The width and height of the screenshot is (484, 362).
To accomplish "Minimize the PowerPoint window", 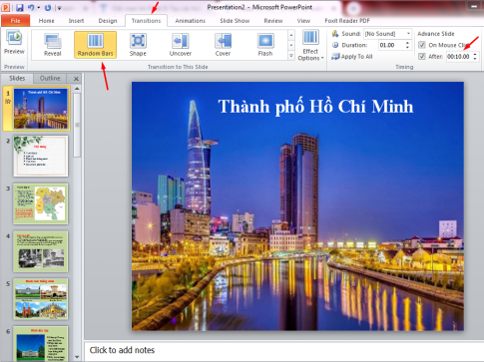I will pos(474,7).
